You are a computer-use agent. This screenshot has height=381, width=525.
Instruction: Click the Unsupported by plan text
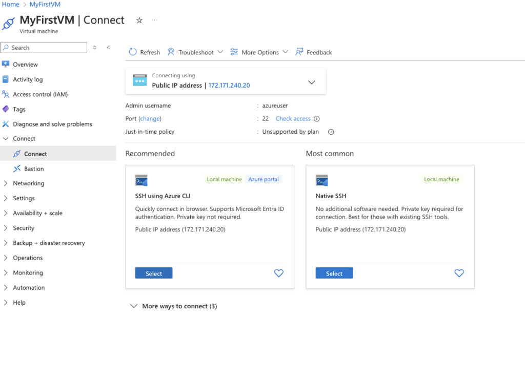(290, 132)
